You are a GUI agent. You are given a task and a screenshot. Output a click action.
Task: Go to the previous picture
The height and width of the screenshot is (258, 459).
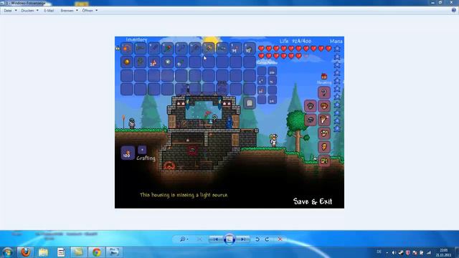point(215,239)
